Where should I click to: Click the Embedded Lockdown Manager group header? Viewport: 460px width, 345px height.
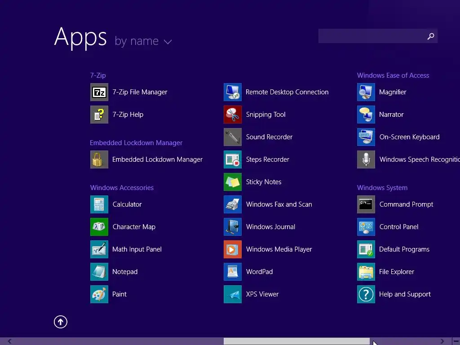[136, 143]
